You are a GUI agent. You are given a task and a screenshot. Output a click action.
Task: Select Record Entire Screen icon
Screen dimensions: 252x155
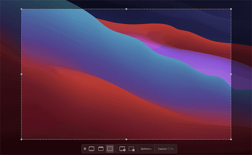tap(122, 149)
